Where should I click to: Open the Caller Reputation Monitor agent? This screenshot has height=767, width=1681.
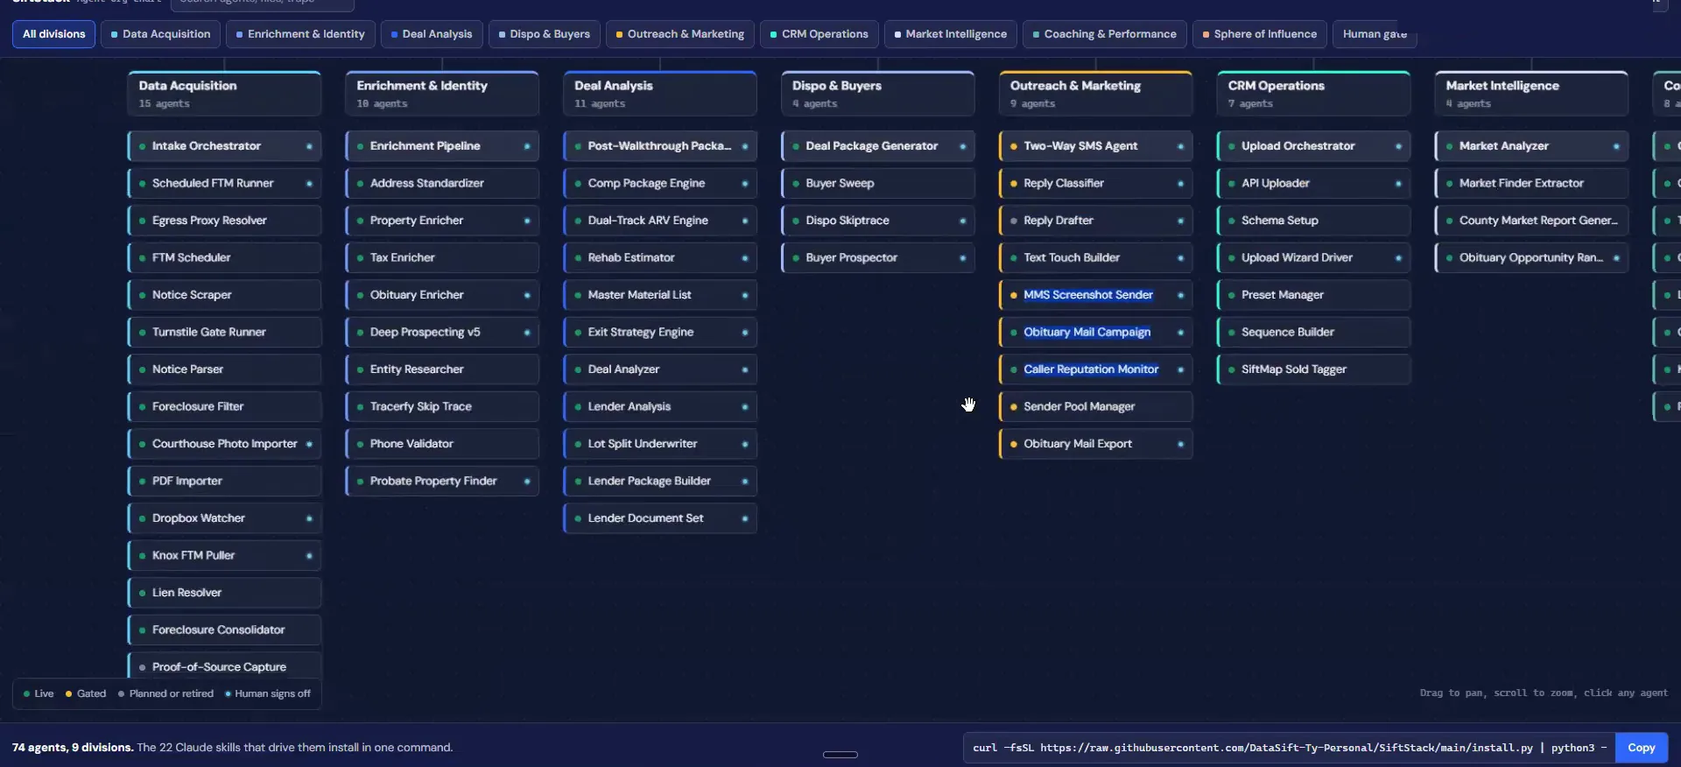[1096, 369]
